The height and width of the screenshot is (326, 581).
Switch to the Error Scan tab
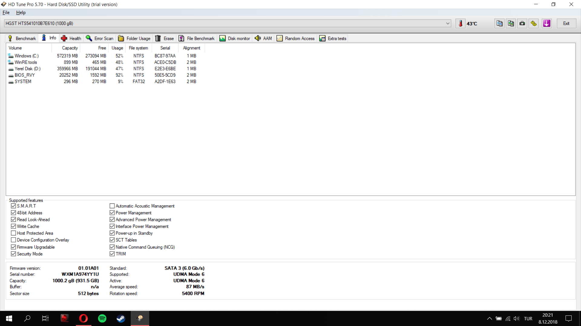tap(100, 38)
